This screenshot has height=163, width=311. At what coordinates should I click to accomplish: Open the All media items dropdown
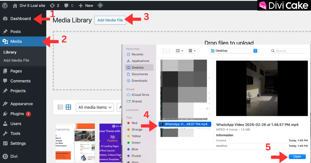[x=95, y=107]
